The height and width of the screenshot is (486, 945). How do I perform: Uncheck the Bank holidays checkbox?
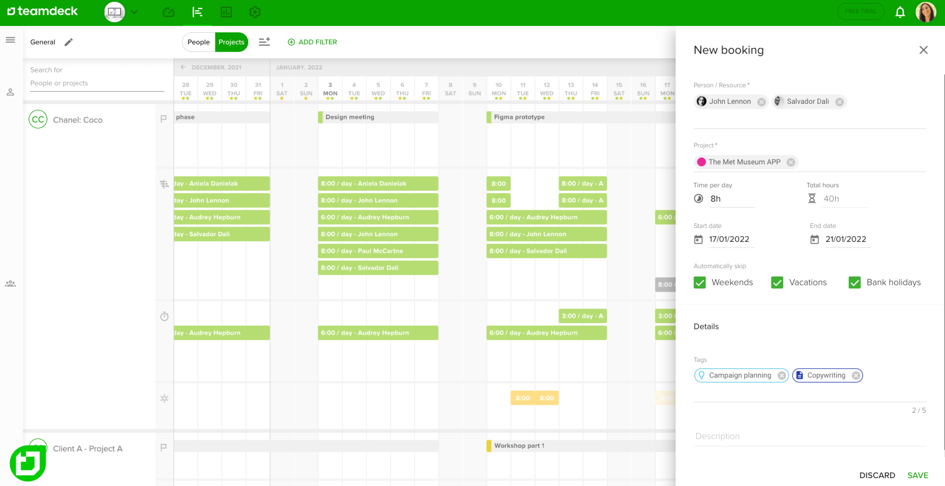click(x=855, y=282)
